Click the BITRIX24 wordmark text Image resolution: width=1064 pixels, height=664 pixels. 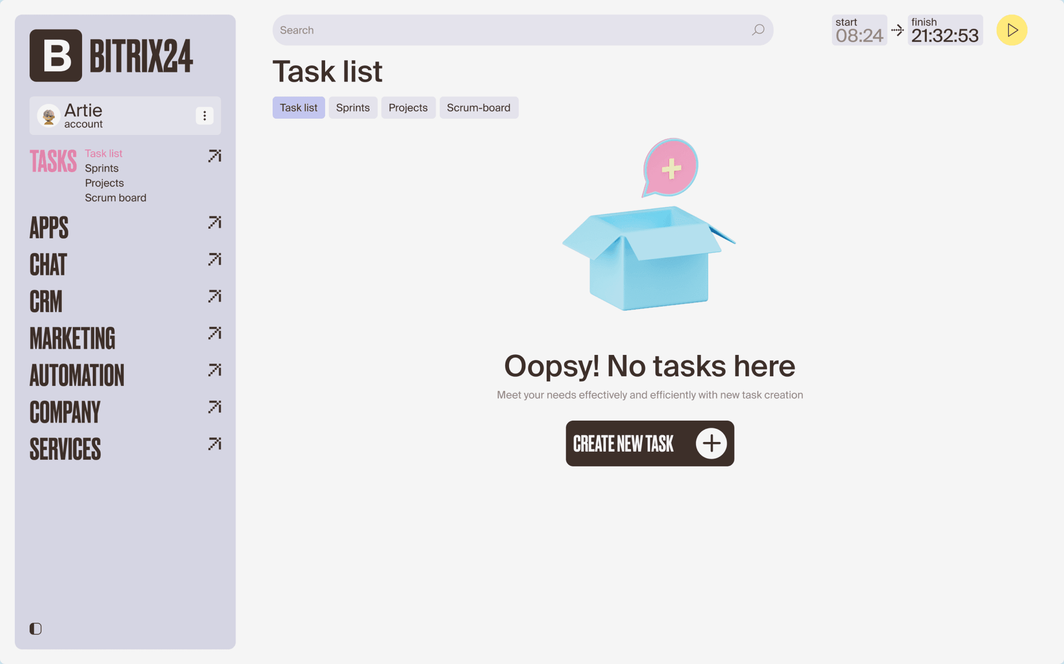pyautogui.click(x=141, y=56)
